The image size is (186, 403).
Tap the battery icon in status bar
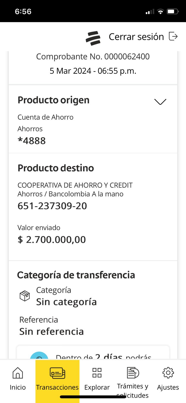(173, 12)
